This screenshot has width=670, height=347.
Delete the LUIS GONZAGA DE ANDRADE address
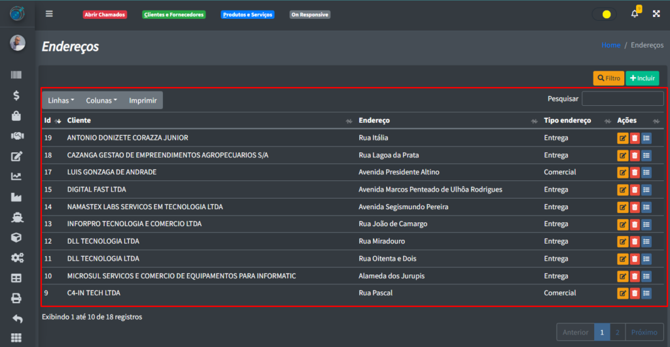(x=635, y=173)
